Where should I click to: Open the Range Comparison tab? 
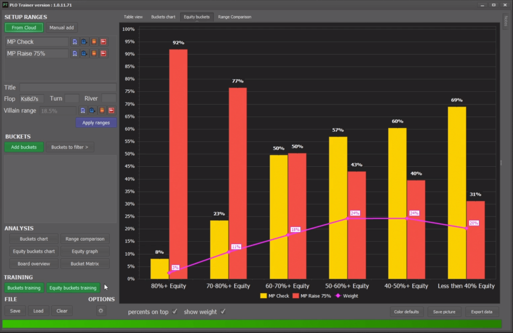point(234,17)
